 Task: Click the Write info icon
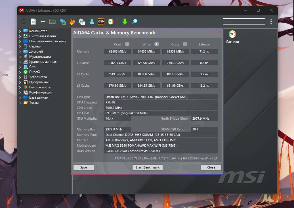pos(157,44)
